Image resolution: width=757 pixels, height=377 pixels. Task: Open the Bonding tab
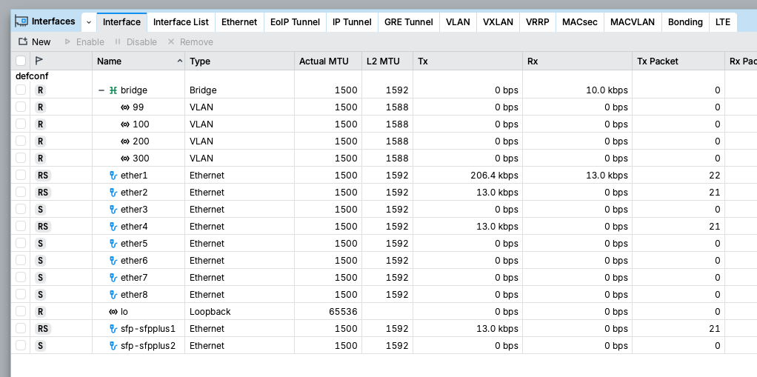(685, 22)
